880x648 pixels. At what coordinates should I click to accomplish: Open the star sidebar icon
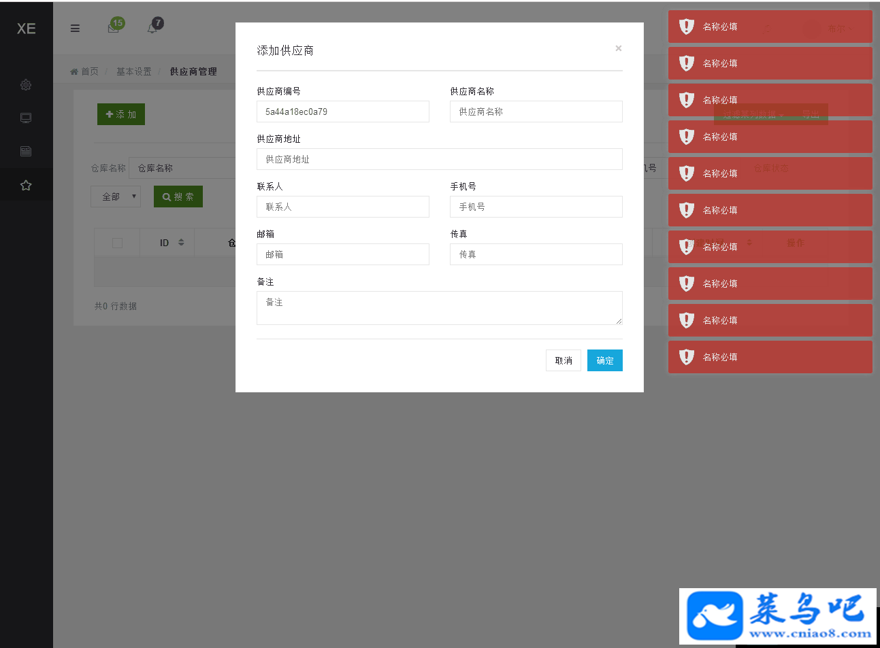(26, 185)
